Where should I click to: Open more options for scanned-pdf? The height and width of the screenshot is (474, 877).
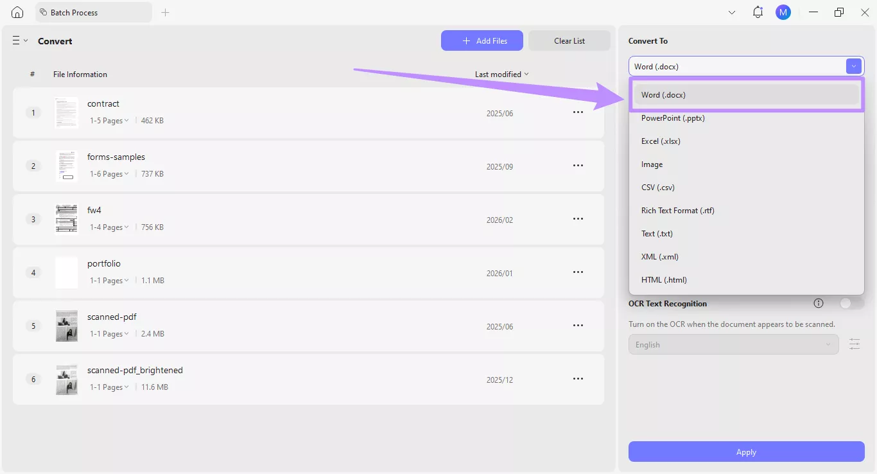(578, 325)
